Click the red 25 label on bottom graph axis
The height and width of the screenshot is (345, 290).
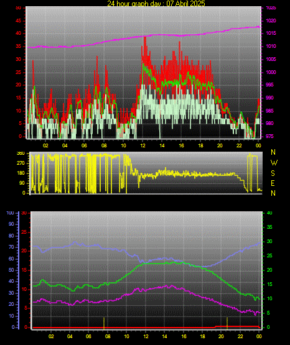[24, 232]
